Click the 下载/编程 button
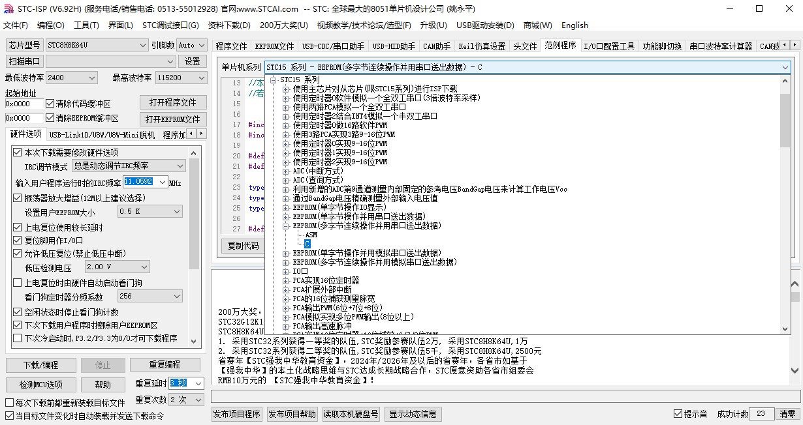The width and height of the screenshot is (803, 425). [x=40, y=365]
